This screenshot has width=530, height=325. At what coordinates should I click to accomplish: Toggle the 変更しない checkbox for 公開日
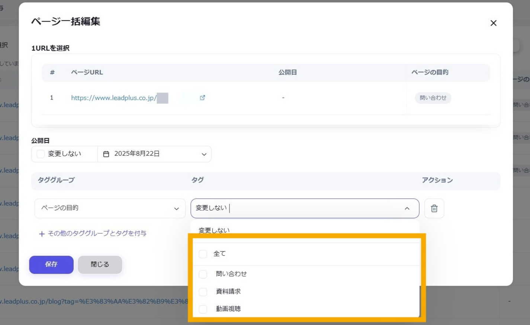[41, 154]
